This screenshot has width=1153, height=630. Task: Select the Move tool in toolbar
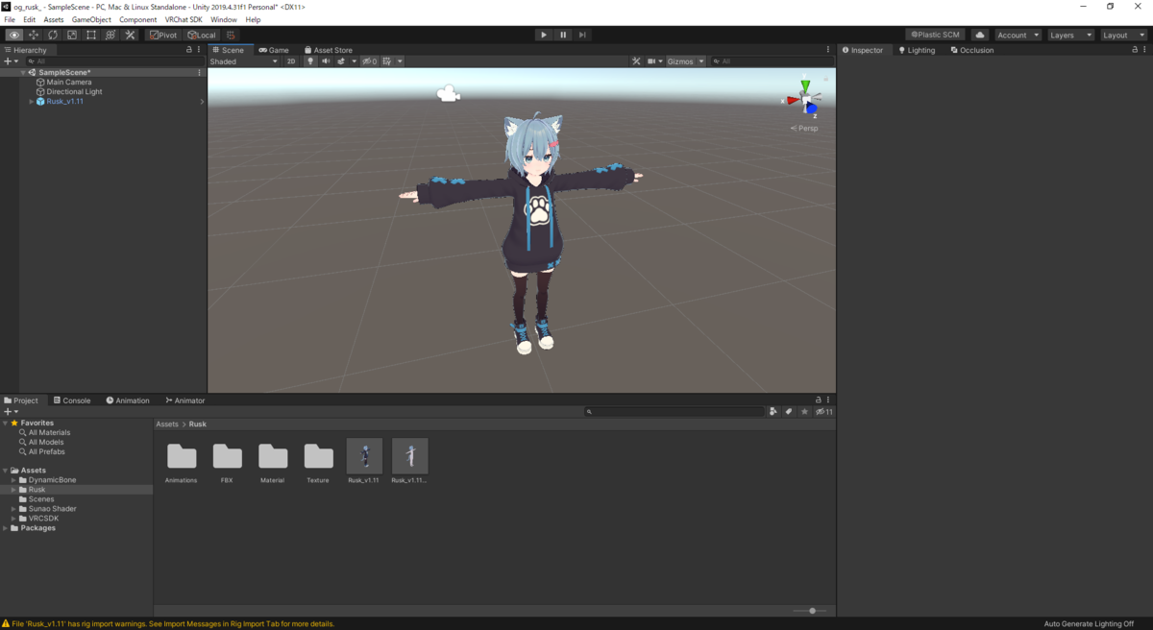click(33, 35)
